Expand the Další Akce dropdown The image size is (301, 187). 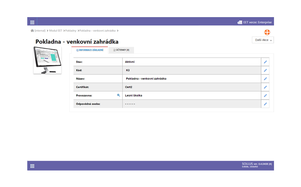coord(263,40)
